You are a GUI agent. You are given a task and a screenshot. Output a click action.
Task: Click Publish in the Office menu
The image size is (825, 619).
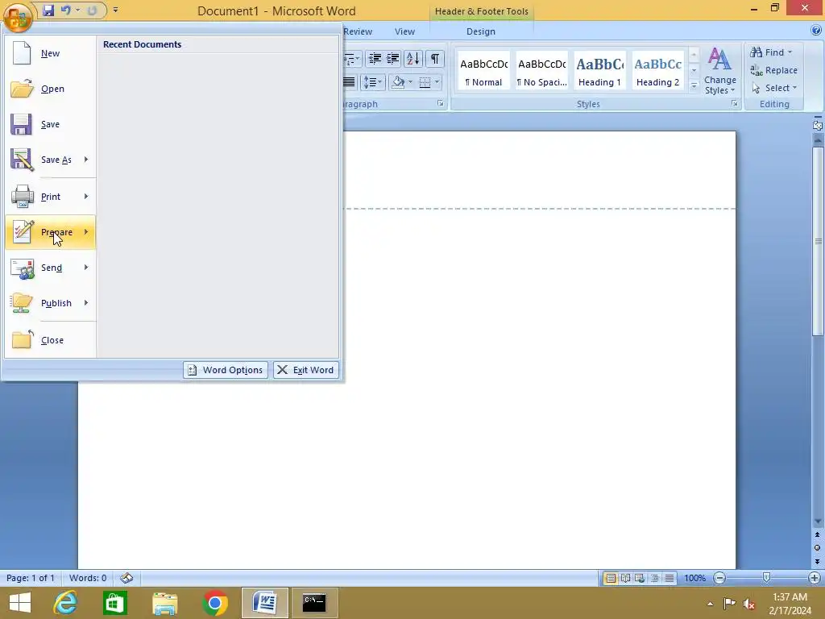(x=51, y=303)
